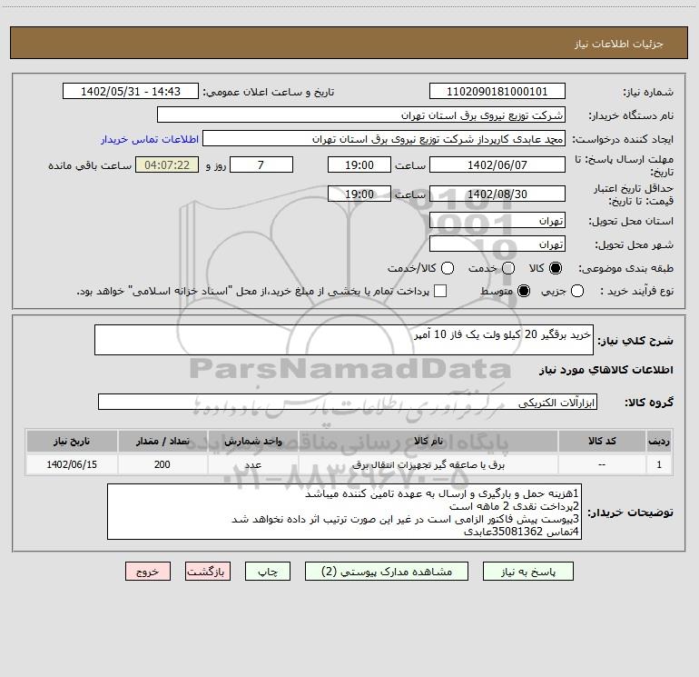
Task: Select the کالا radio button
Action: [556, 268]
